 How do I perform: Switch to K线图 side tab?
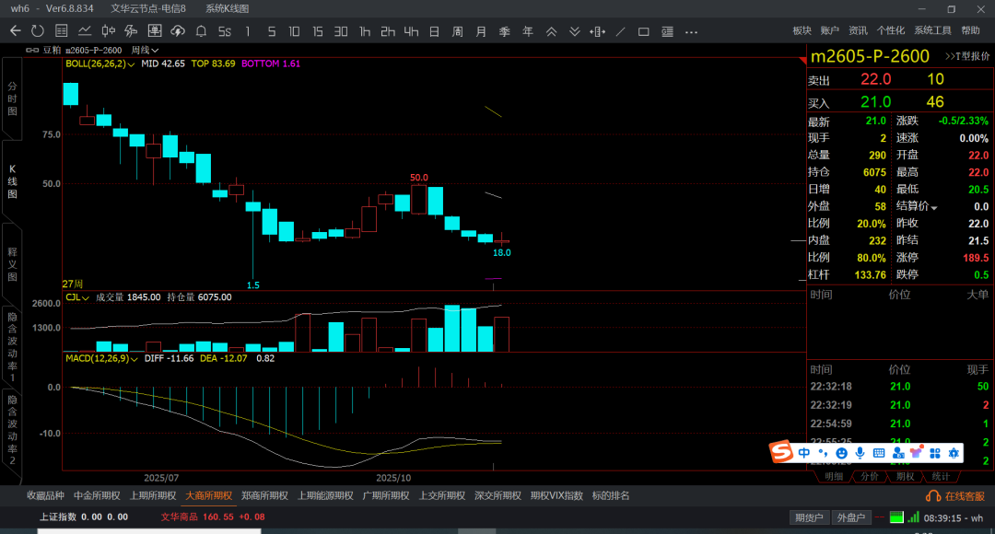(x=12, y=181)
